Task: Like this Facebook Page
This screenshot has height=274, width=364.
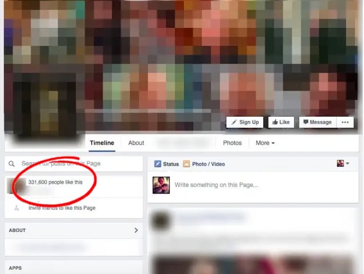Action: (281, 122)
